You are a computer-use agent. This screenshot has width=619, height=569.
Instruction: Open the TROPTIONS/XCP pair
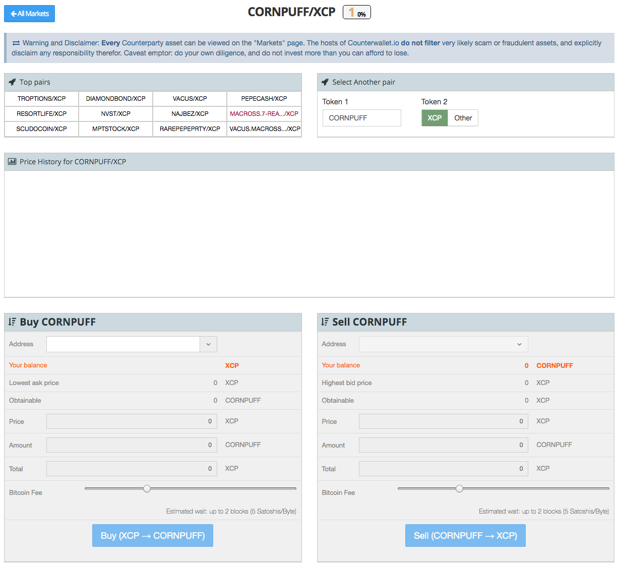point(42,99)
